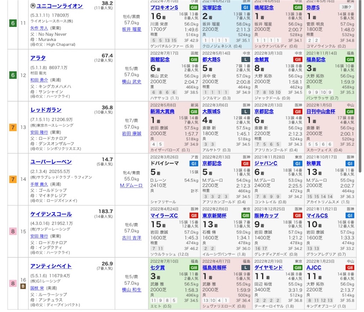Open trainer 矢作 芳人's link

click(x=39, y=28)
